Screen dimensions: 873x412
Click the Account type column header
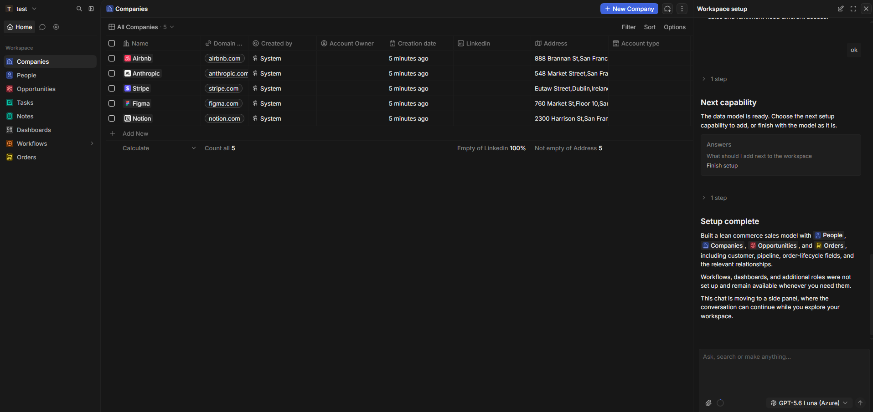[649, 43]
